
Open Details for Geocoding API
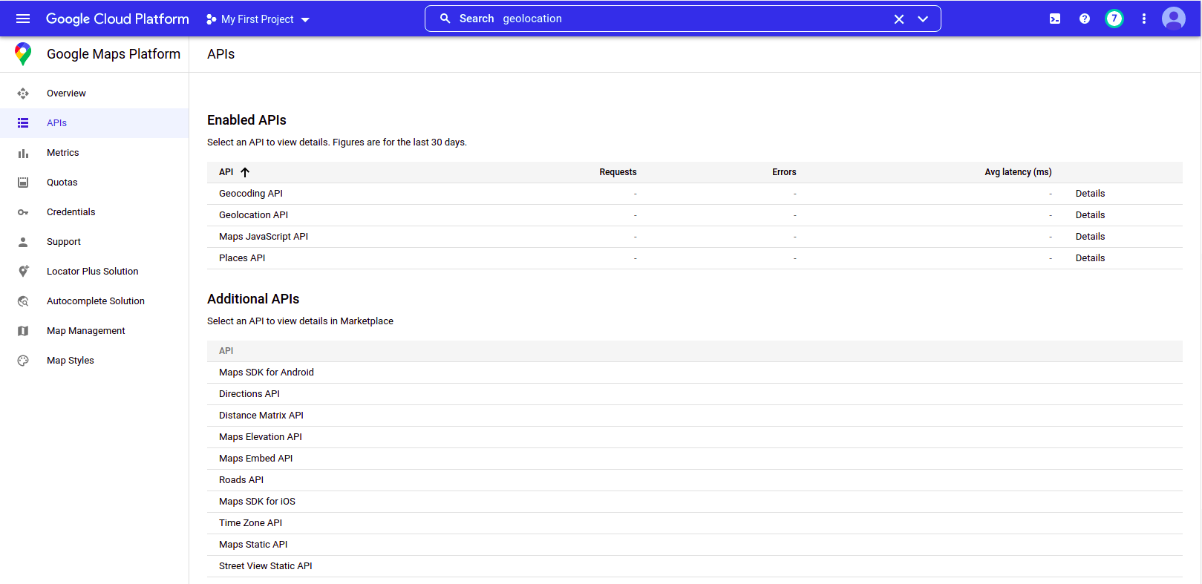pyautogui.click(x=1090, y=194)
